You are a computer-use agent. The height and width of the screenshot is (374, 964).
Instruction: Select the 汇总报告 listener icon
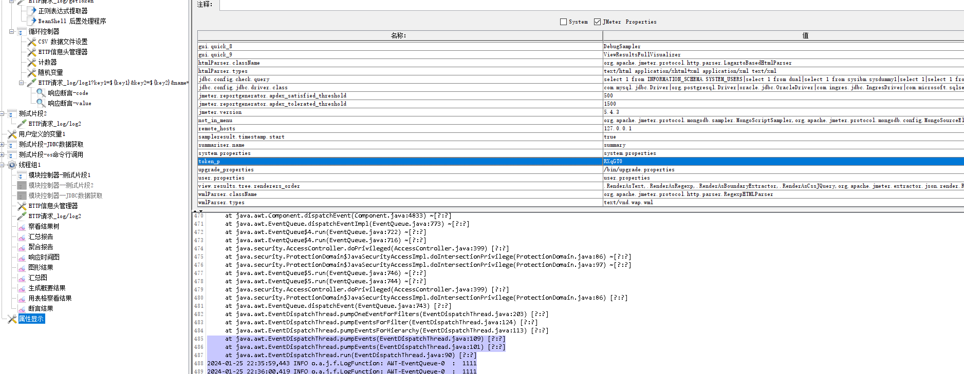coord(22,237)
